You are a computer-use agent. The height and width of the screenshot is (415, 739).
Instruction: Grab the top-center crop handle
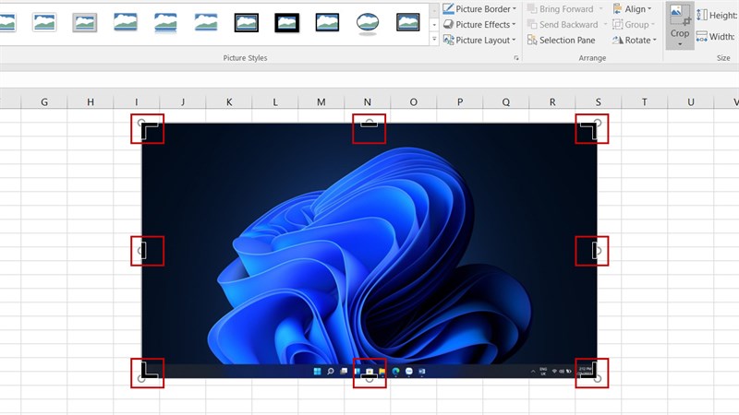pos(369,125)
